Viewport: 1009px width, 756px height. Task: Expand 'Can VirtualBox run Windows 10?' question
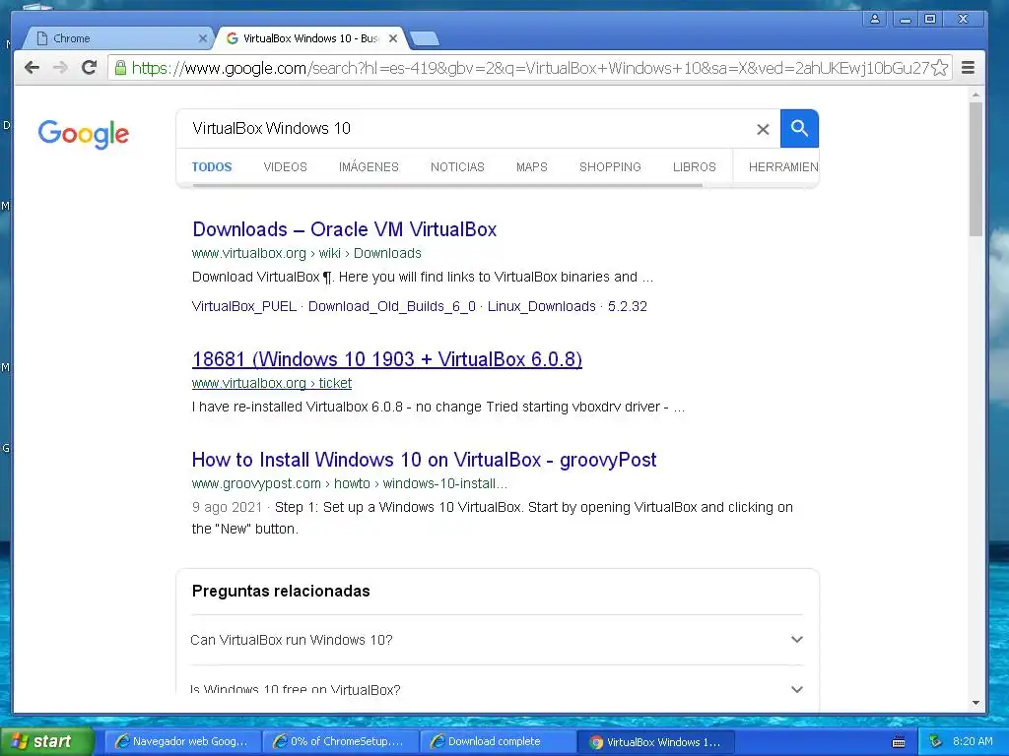click(497, 640)
